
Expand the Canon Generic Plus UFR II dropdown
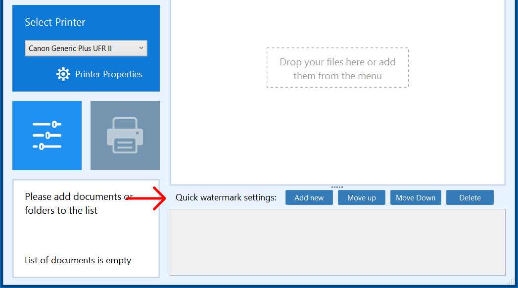click(x=86, y=48)
